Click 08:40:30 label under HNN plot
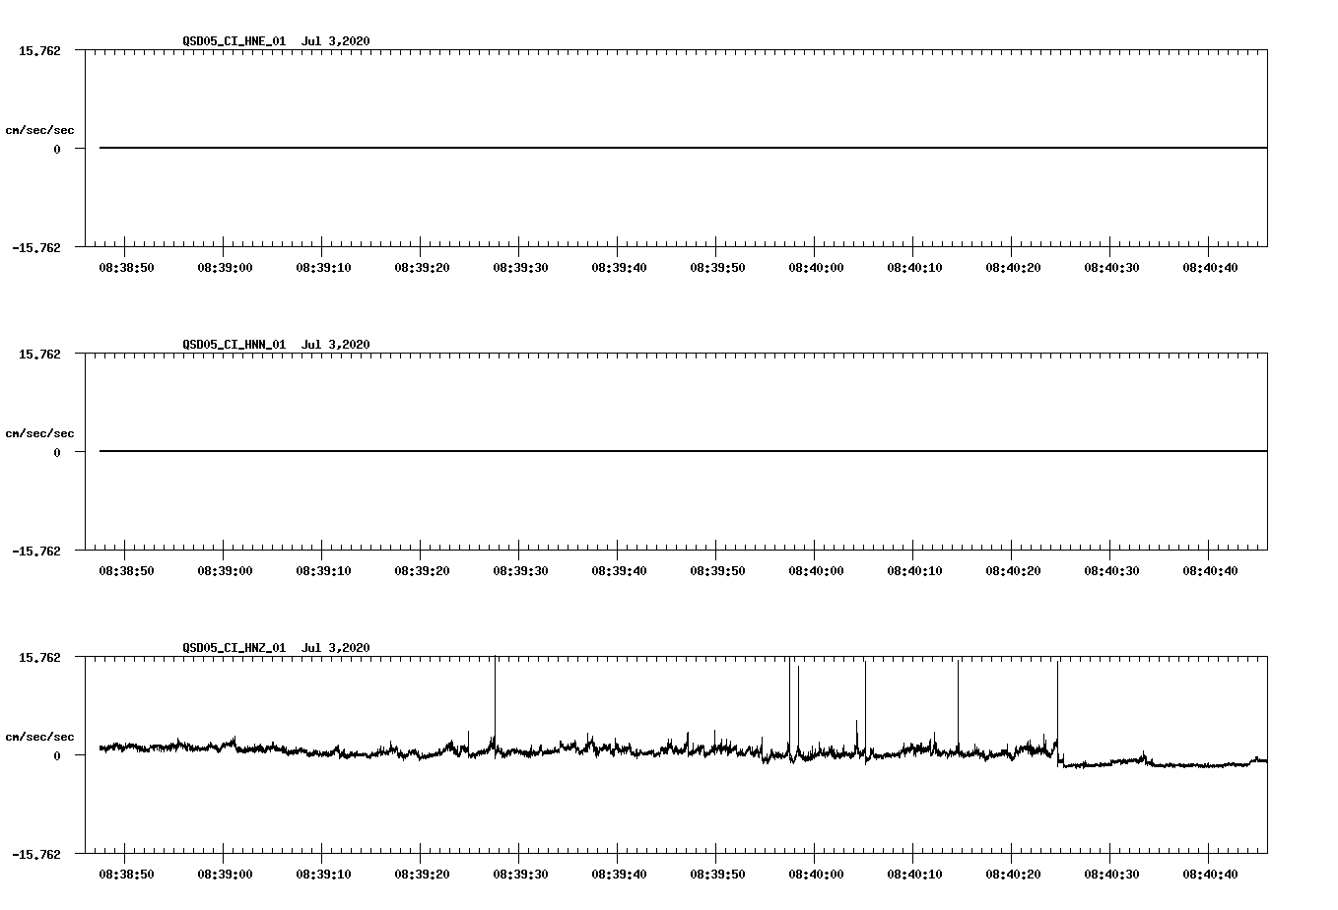Viewport: 1338px width, 910px height. (x=1111, y=570)
